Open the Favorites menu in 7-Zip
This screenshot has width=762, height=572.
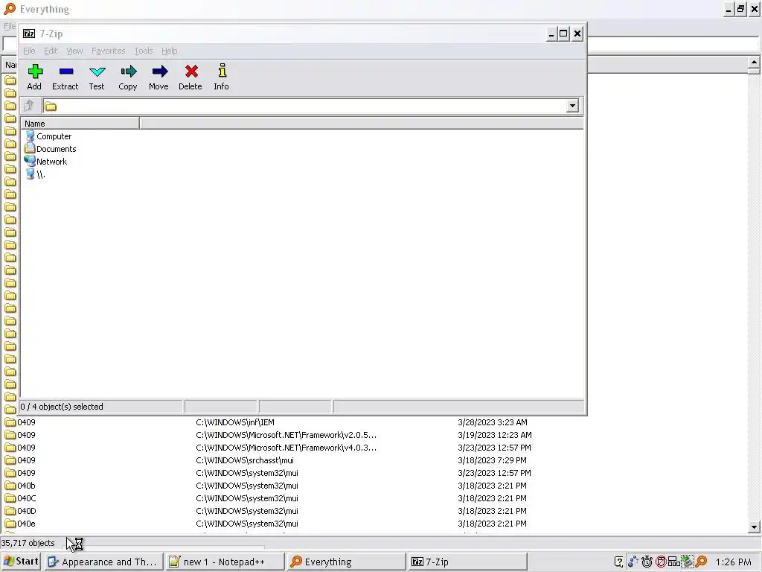pyautogui.click(x=109, y=51)
